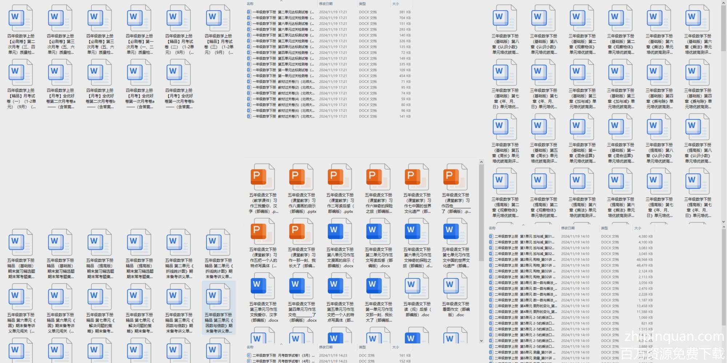Select 四年级数学上册【月考】全优好卷第二次月考卷a file
The image size is (727, 363).
pos(60,73)
